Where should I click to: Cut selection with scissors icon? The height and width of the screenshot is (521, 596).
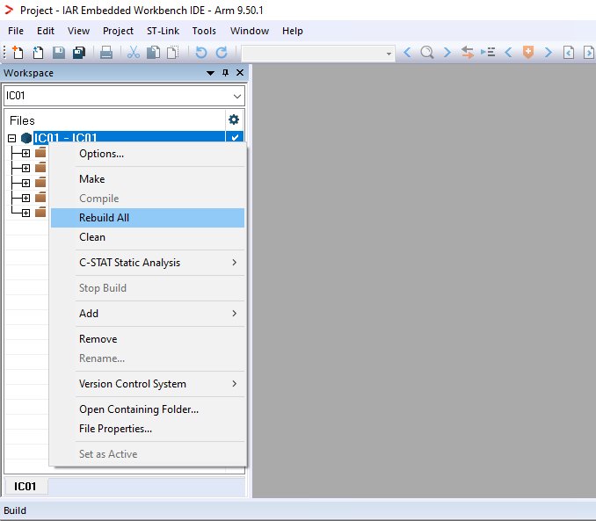(x=133, y=52)
